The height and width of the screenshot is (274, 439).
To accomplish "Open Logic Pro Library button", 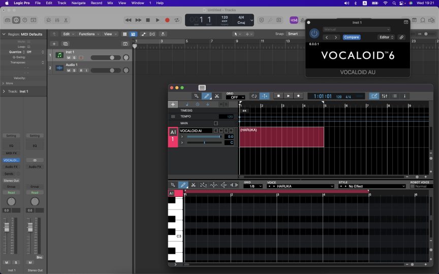I will click(8, 20).
